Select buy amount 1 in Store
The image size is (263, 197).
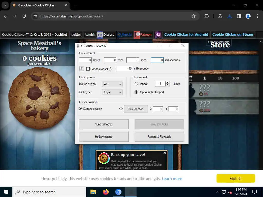coord(204,78)
